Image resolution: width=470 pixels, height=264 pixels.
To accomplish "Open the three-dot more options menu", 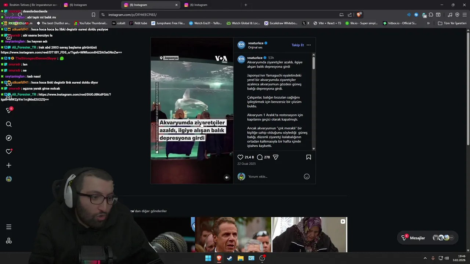I will 308,45.
